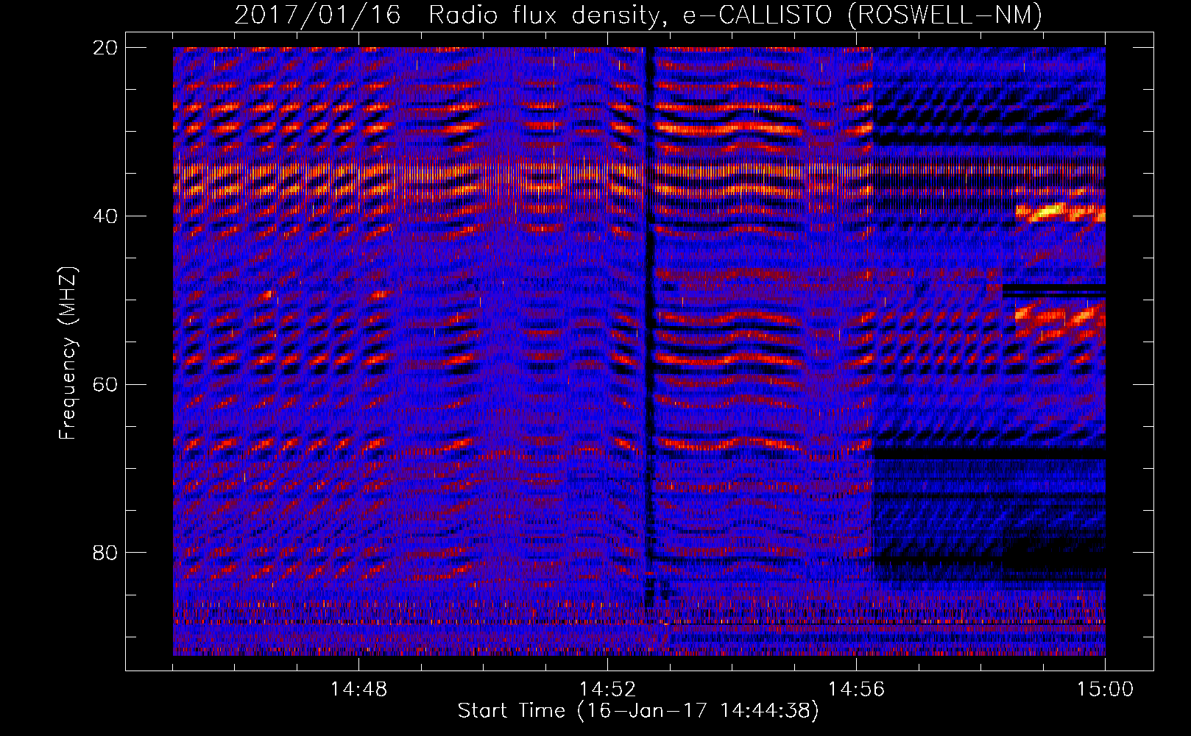
Task: Click the '40' frequency tick label
Action: click(105, 216)
